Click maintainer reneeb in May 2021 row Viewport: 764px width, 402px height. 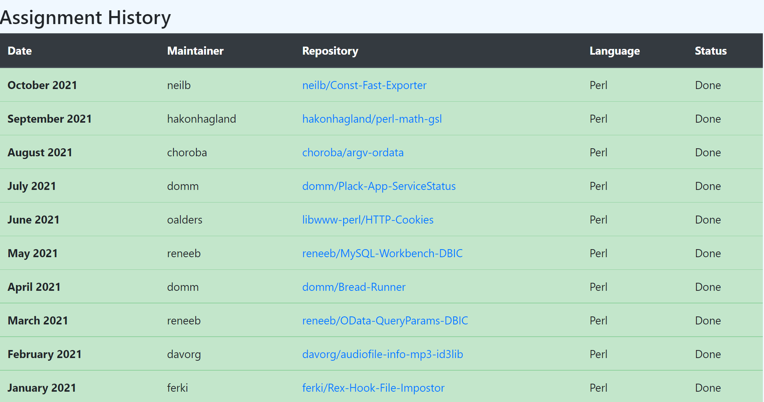coord(184,253)
